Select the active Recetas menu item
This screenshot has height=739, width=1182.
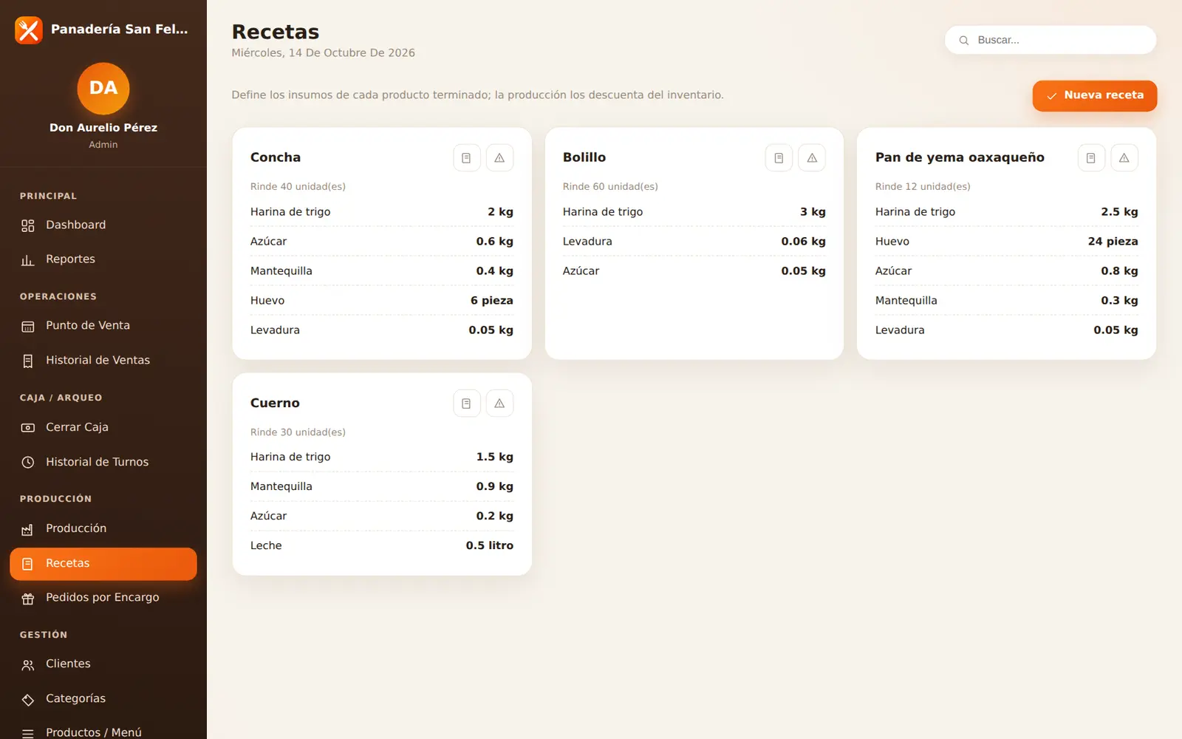(x=103, y=564)
